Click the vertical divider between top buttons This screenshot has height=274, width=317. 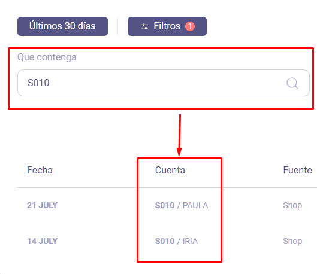point(117,26)
